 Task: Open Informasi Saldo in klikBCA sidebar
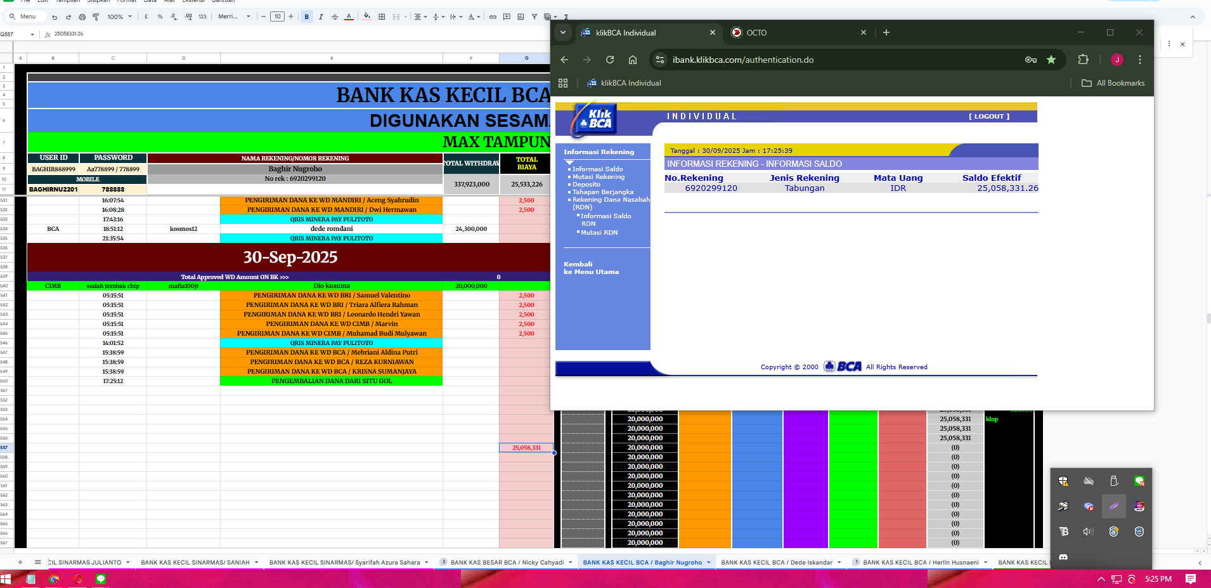(597, 169)
